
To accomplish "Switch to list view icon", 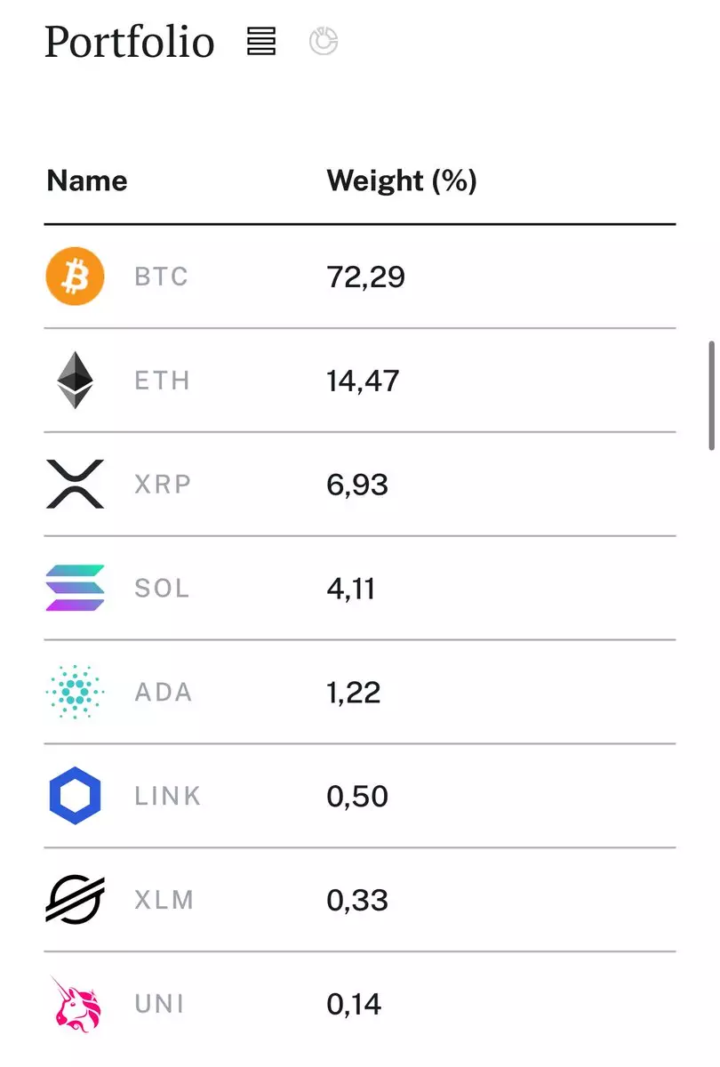I will tap(261, 41).
